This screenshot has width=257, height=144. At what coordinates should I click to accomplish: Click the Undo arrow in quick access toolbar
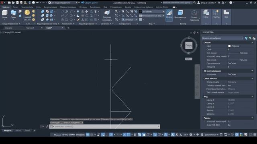click(37, 3)
